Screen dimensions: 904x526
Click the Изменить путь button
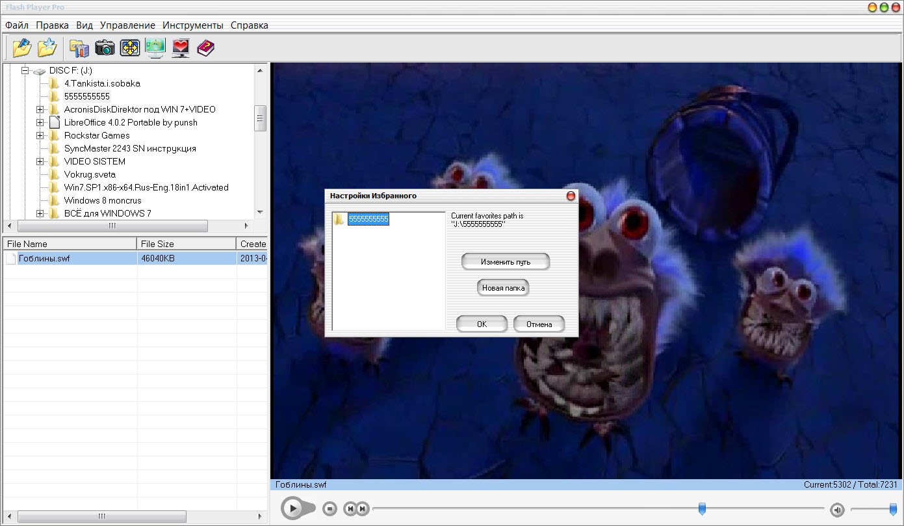pyautogui.click(x=506, y=262)
